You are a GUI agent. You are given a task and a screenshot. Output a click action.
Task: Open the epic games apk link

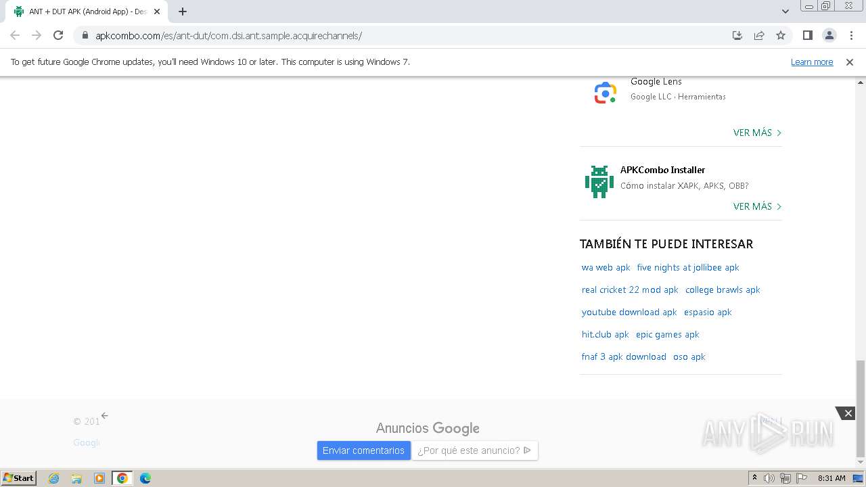tap(668, 334)
